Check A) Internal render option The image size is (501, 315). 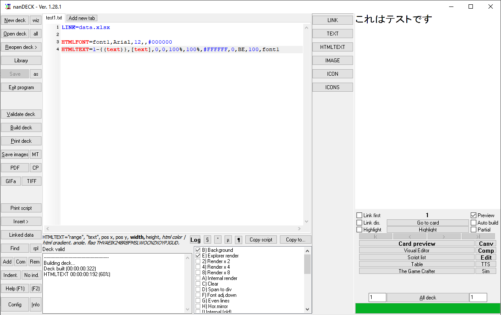coord(198,278)
